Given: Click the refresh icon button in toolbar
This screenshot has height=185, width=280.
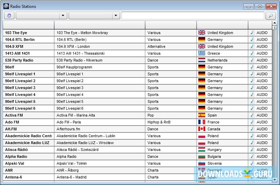Looking at the screenshot, I should click(9, 15).
